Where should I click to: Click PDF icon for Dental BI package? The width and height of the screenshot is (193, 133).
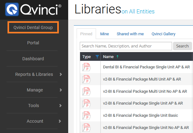pyautogui.click(x=86, y=67)
